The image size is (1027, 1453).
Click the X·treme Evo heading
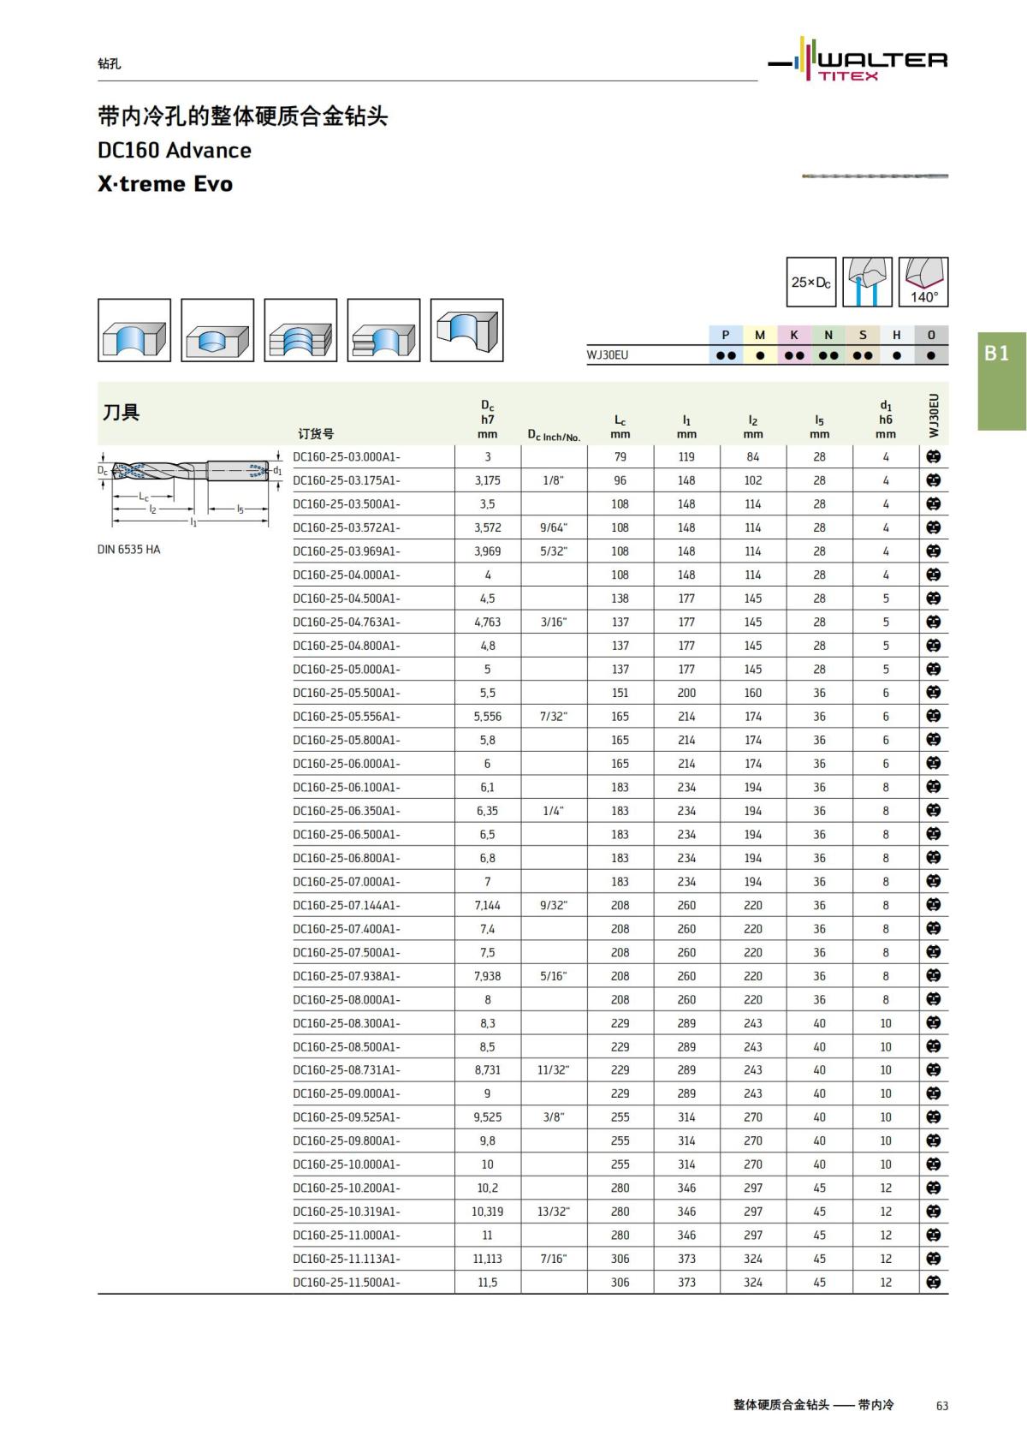(x=165, y=184)
